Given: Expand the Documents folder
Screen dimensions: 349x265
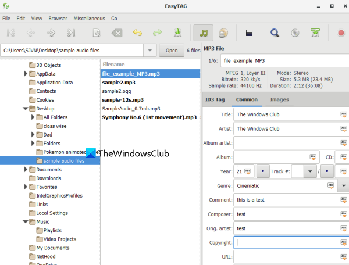Looking at the screenshot, I should point(26,170).
